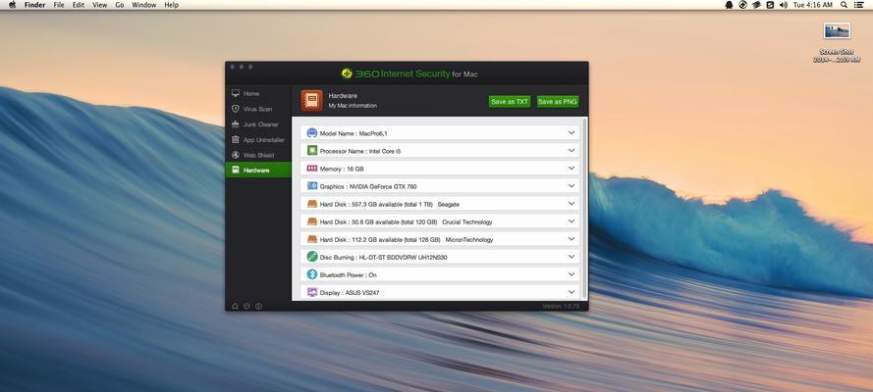
Task: Open the File menu
Action: click(x=59, y=5)
